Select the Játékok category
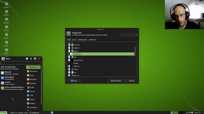This screenshot has width=204, height=114. pos(33,99)
